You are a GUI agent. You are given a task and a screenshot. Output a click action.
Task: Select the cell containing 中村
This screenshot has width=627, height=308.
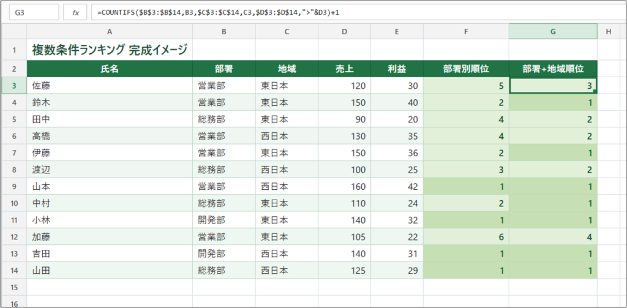coord(110,203)
